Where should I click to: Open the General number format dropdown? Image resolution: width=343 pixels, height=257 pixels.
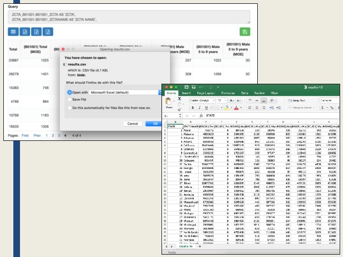pyautogui.click(x=329, y=101)
